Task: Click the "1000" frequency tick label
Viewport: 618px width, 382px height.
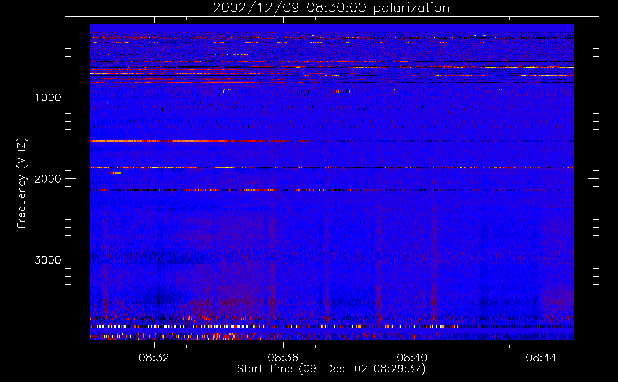Action: click(x=48, y=97)
